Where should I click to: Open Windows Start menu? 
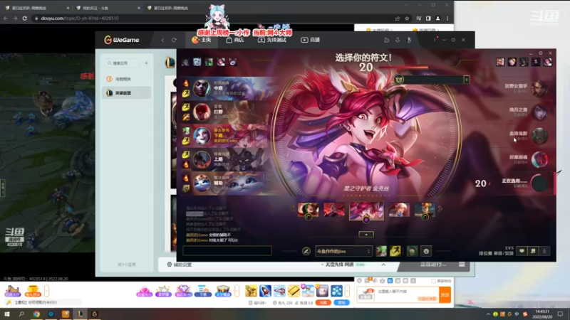pyautogui.click(x=7, y=314)
